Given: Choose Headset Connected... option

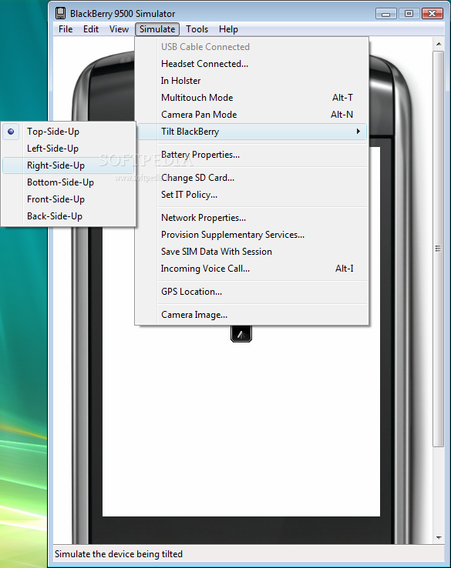Looking at the screenshot, I should (252, 64).
